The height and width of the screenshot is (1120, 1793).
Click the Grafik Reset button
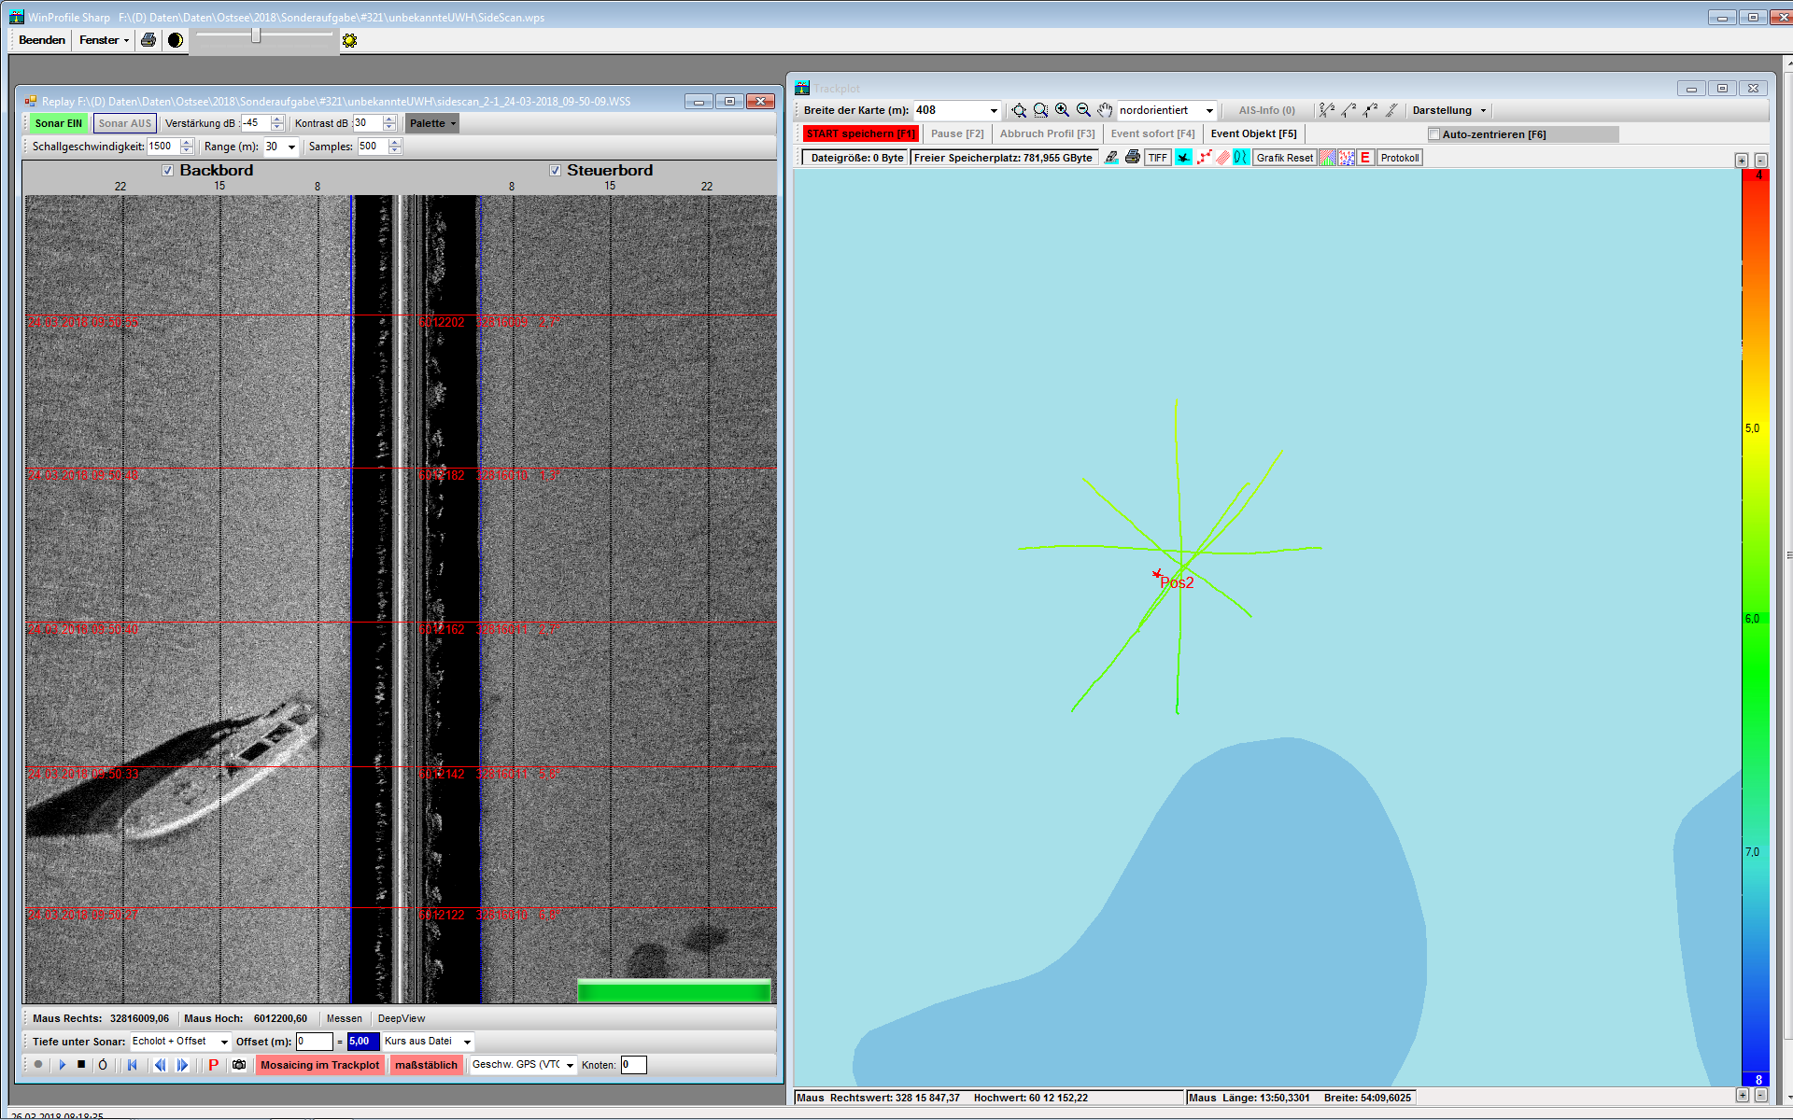coord(1284,158)
